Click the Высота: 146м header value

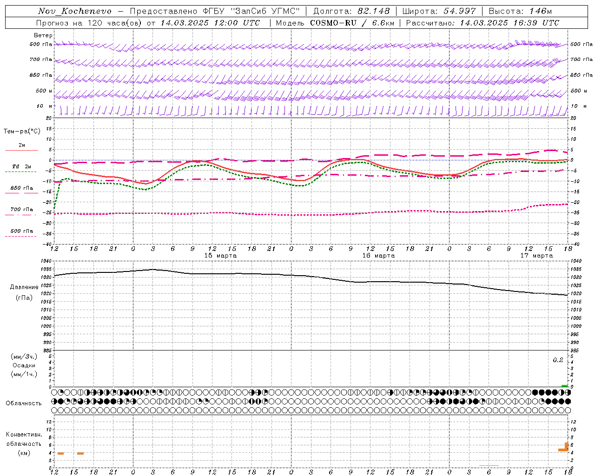click(x=520, y=11)
